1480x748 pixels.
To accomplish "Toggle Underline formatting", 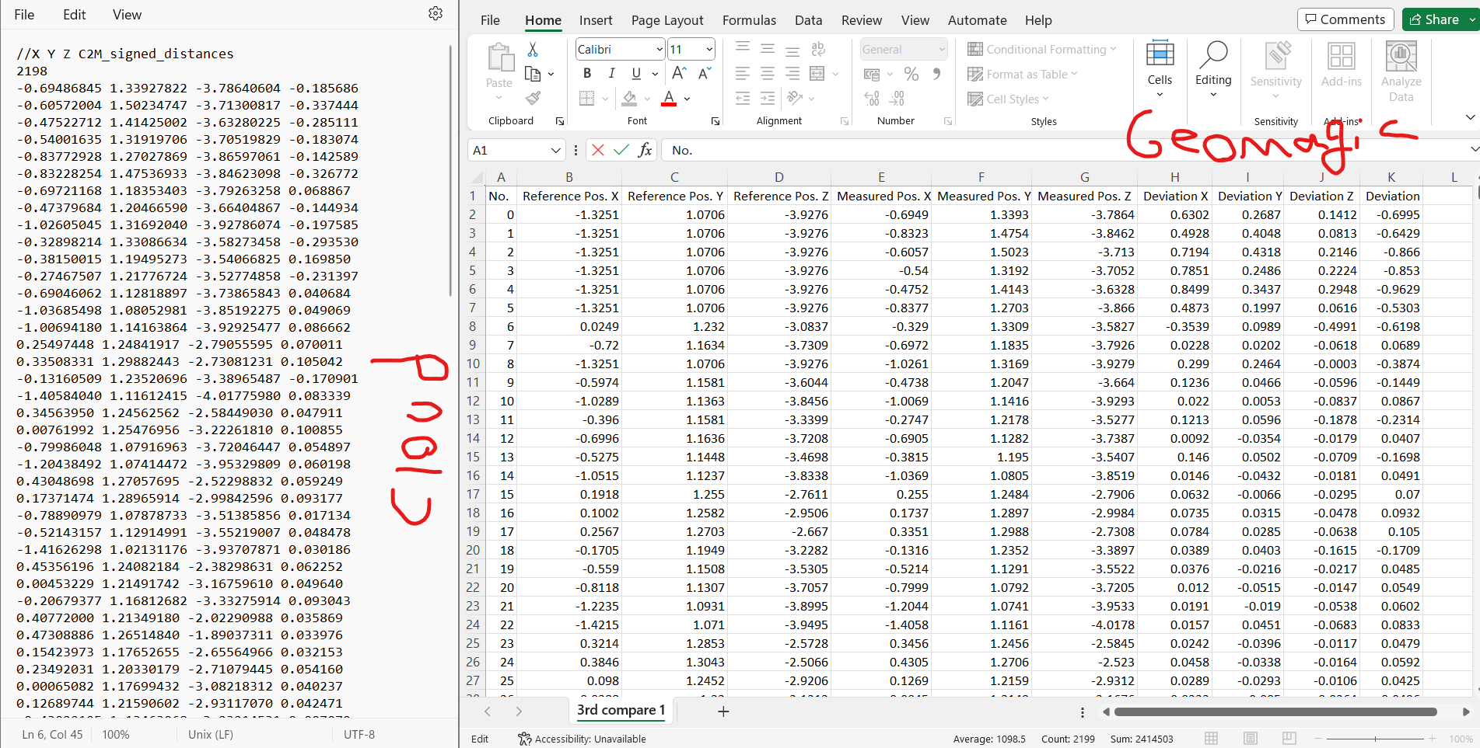I will 635,73.
